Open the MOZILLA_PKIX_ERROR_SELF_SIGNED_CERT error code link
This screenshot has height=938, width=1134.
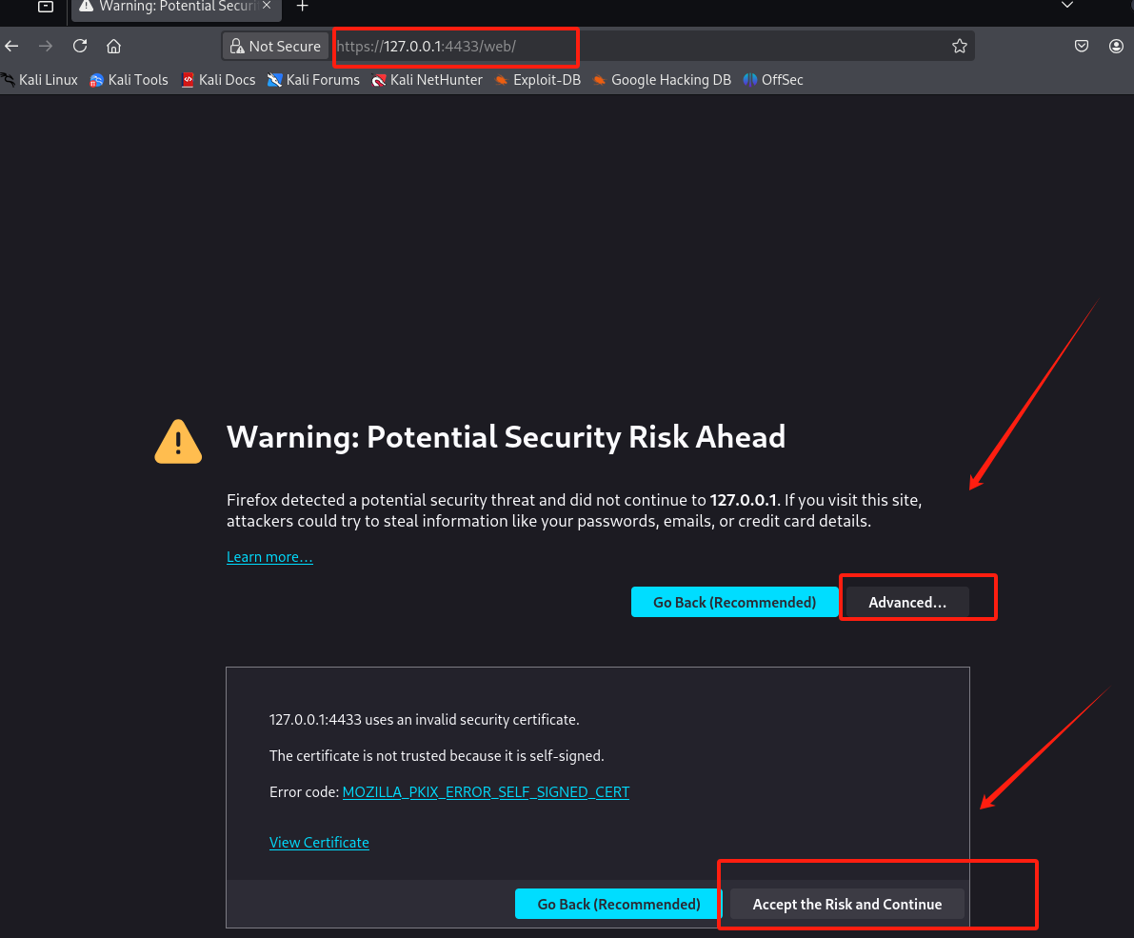click(x=486, y=792)
